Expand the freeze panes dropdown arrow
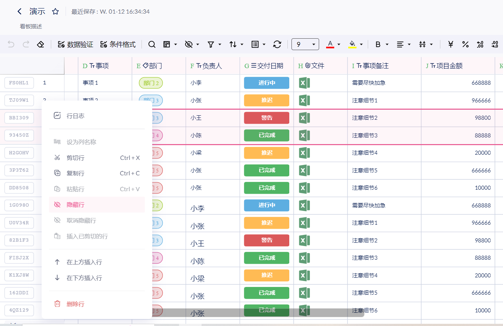The width and height of the screenshot is (503, 326). [176, 44]
